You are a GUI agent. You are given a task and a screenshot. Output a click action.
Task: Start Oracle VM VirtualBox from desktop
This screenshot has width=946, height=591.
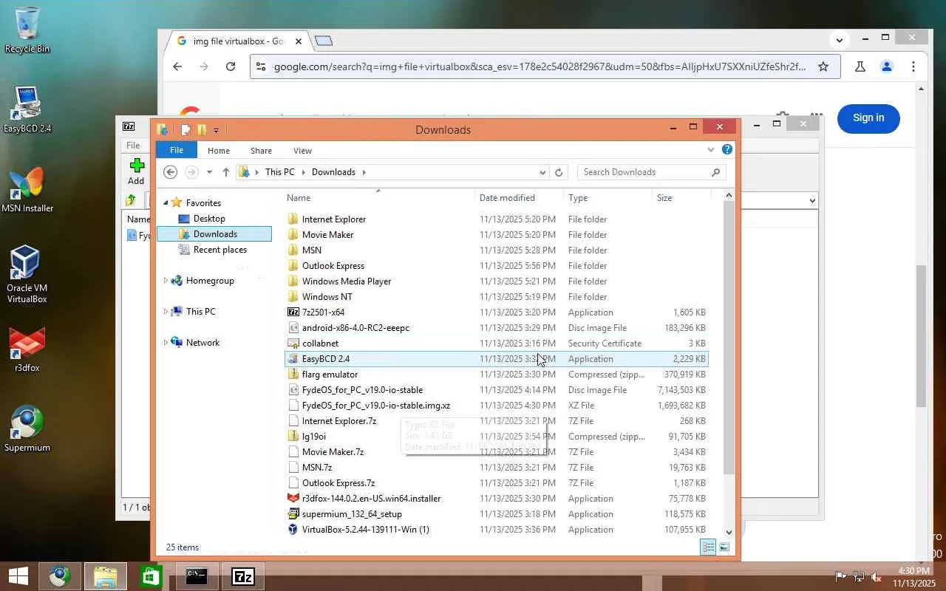point(27,274)
